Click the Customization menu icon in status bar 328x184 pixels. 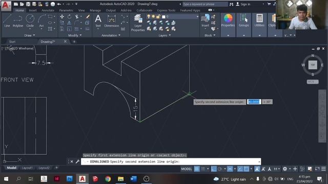tap(323, 169)
